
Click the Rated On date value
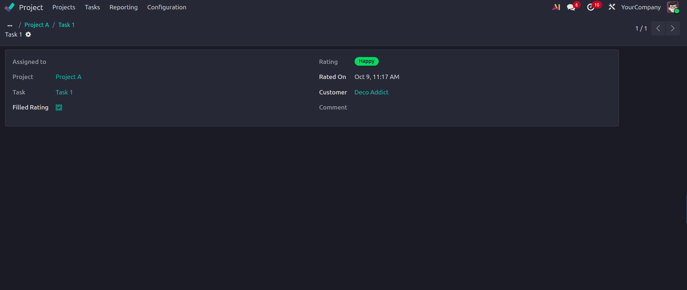[x=377, y=77]
